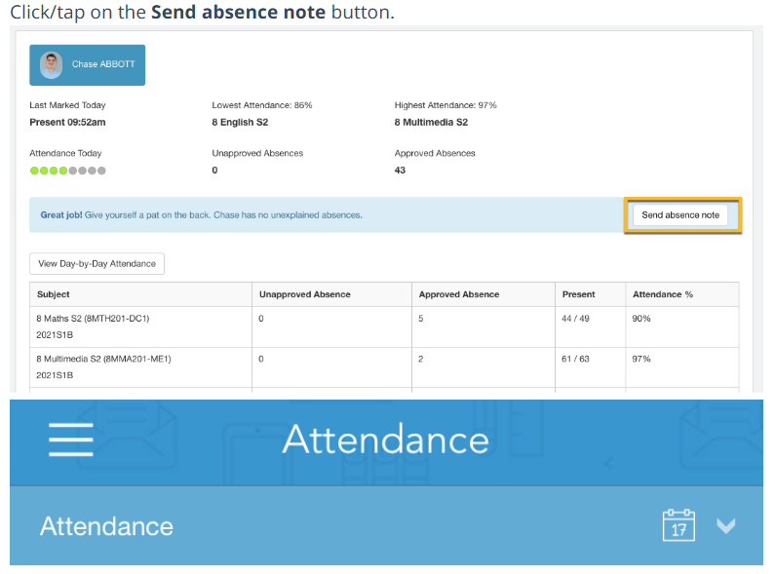The width and height of the screenshot is (775, 574).
Task: Select the 8 Maths S2 subject row
Action: pos(93,319)
